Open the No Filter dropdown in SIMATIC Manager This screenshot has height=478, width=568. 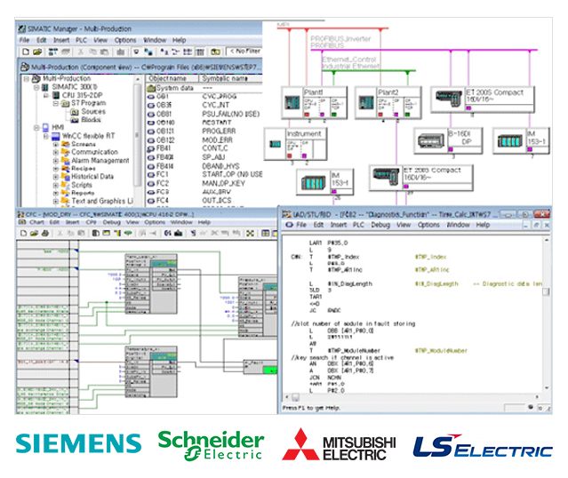tap(244, 52)
